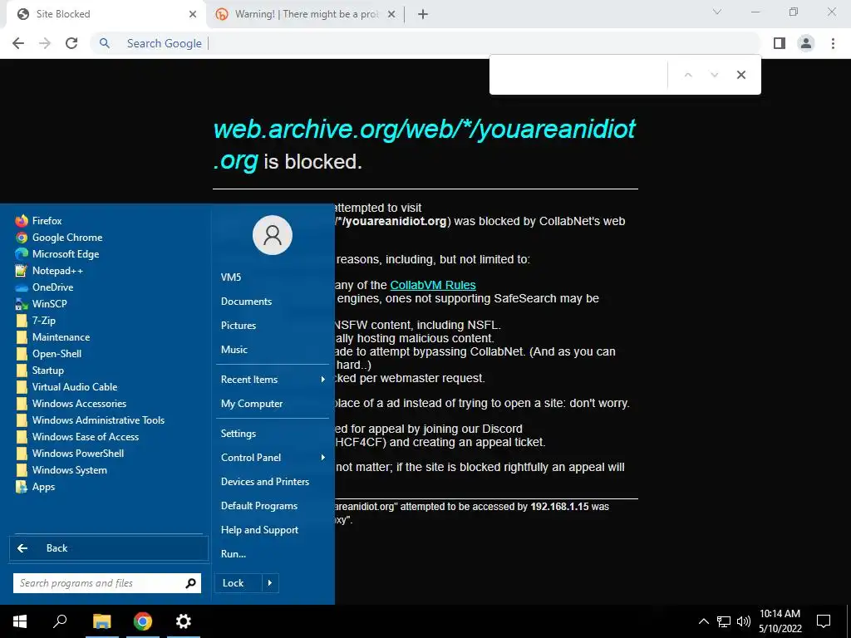The width and height of the screenshot is (851, 638).
Task: Open Chrome tab search dropdown
Action: [x=716, y=12]
